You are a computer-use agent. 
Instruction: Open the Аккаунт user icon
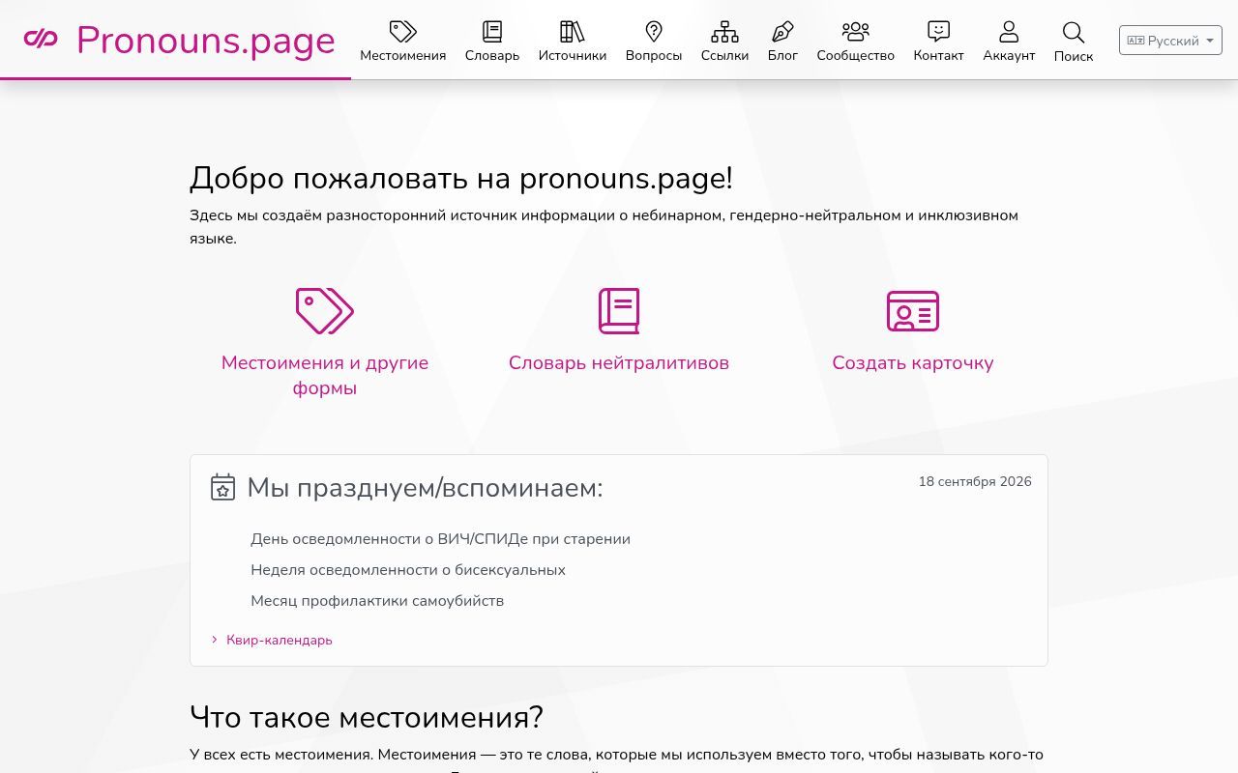click(1009, 32)
